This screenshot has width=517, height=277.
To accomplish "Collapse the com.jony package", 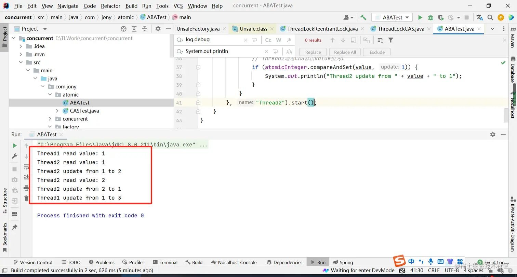I will (42, 87).
